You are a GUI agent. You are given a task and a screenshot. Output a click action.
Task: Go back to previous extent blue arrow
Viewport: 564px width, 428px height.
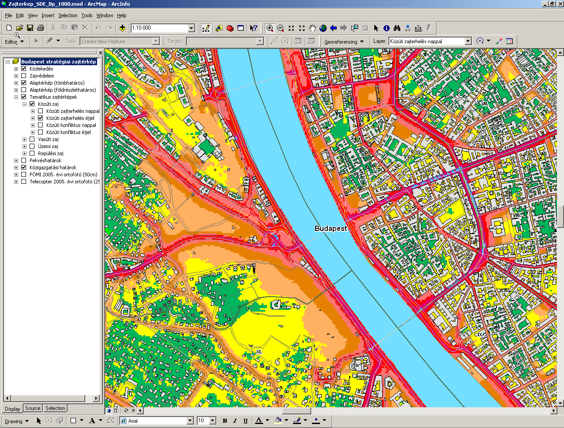334,28
